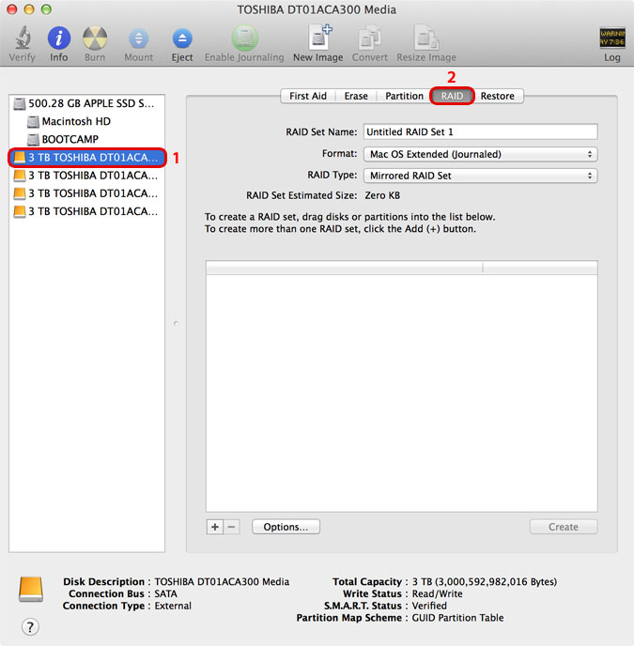634x646 pixels.
Task: Expand the RAID Type dropdown
Action: coord(480,176)
